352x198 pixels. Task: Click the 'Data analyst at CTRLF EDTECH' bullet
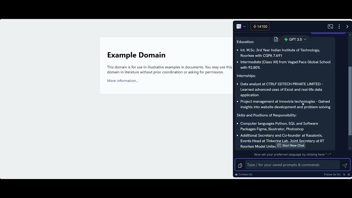[x=281, y=89]
